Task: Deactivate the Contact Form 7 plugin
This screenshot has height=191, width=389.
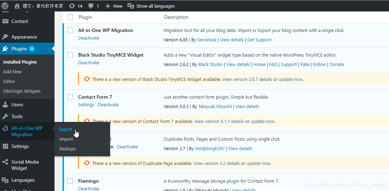Action: [108, 105]
